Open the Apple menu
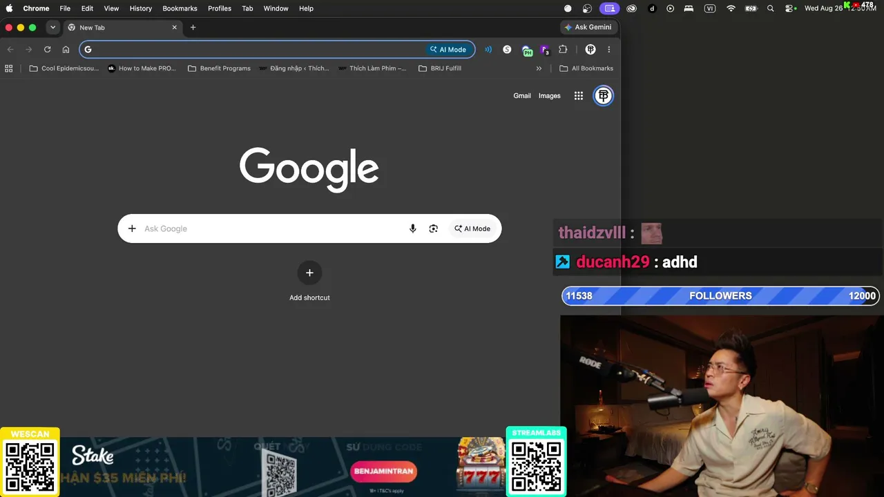The height and width of the screenshot is (497, 884). point(10,8)
